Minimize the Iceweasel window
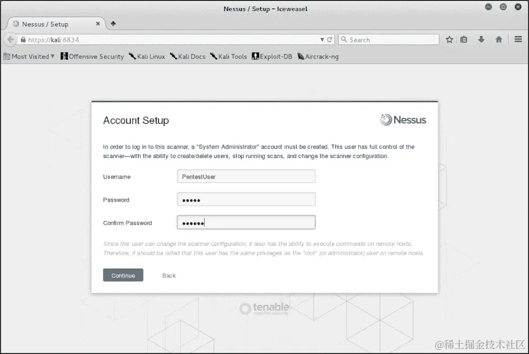 [x=488, y=7]
